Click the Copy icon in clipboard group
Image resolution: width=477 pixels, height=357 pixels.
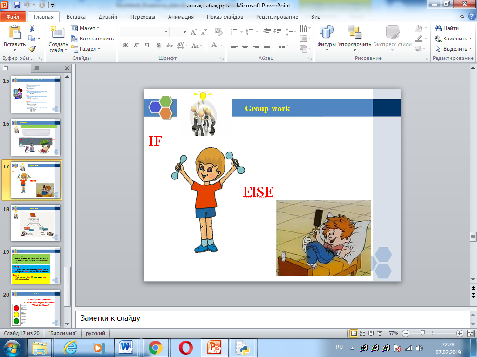32,39
